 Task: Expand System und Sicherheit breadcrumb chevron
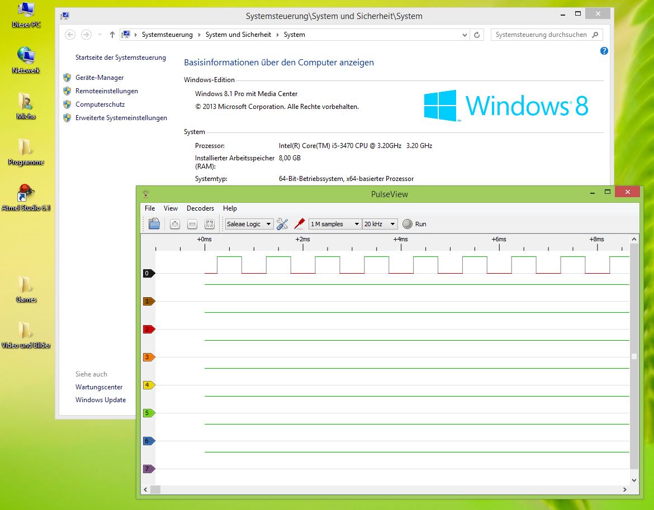277,35
